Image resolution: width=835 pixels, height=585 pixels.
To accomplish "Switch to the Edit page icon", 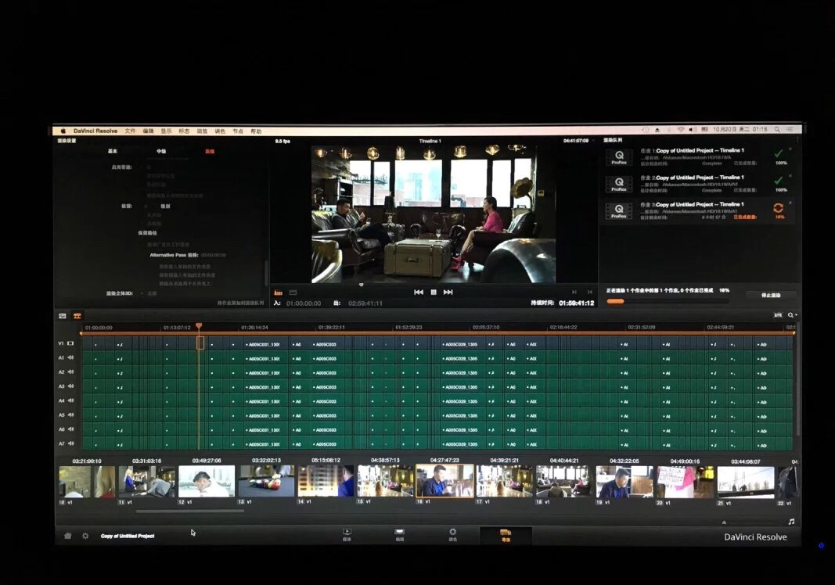I will [399, 534].
